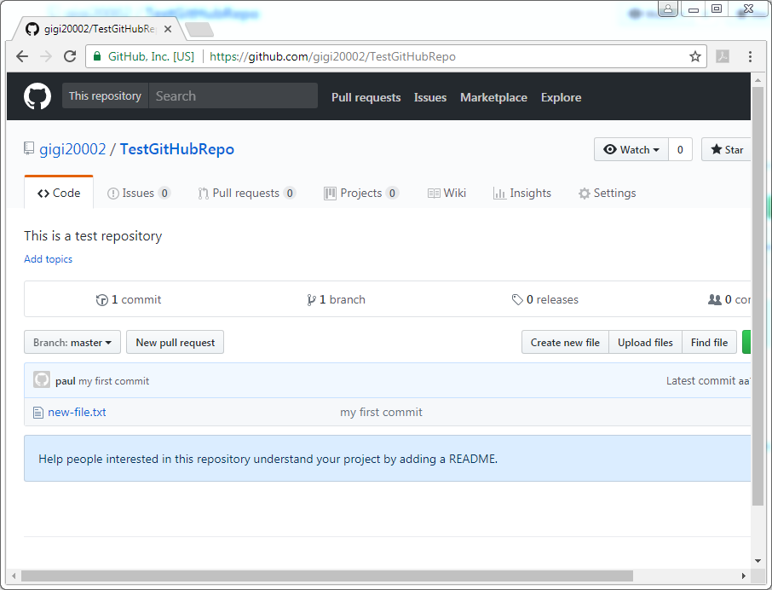The image size is (772, 590).
Task: Click the horizontal scrollbar right arrow
Action: 743,576
